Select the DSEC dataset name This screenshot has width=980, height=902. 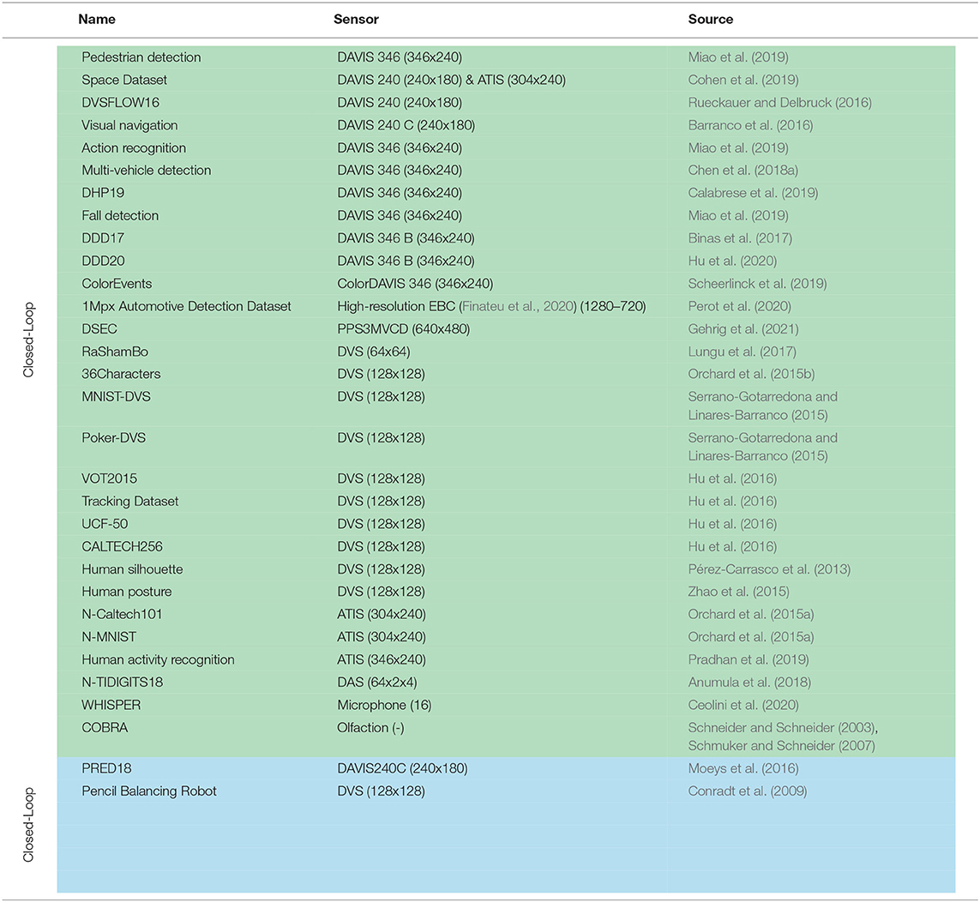99,328
